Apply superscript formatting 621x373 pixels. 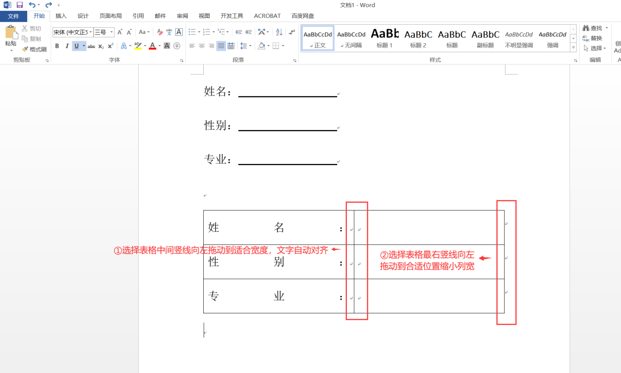(111, 46)
